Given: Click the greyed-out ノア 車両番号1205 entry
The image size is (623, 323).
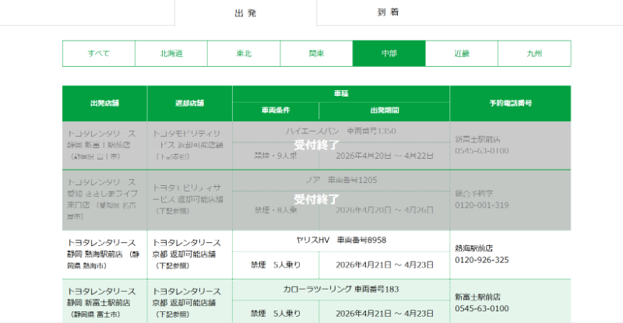Looking at the screenshot, I should 341,180.
